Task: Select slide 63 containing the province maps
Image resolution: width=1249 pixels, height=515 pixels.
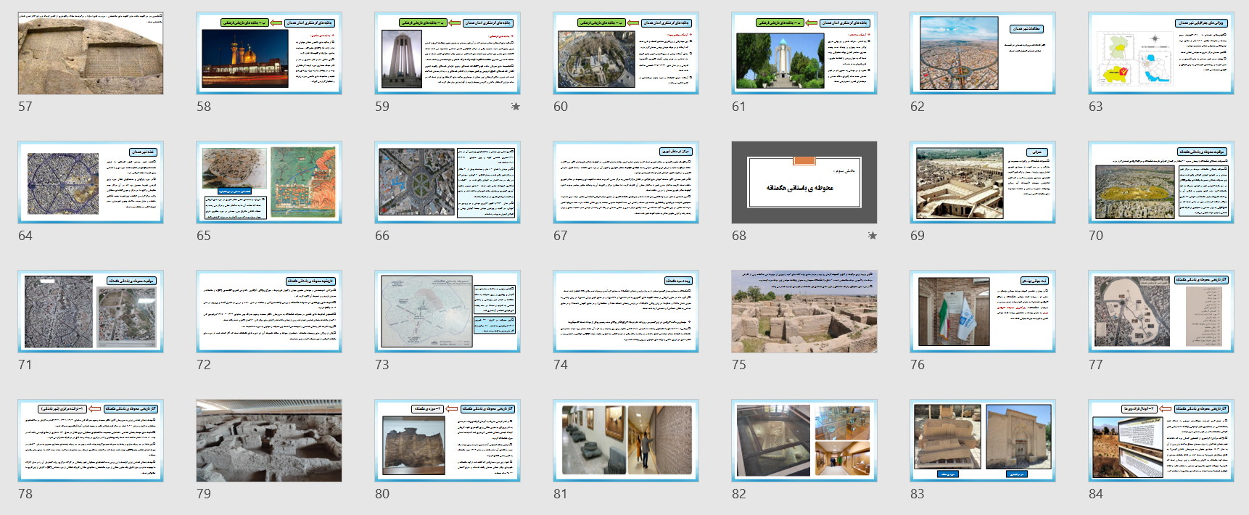Action: (x=1161, y=53)
